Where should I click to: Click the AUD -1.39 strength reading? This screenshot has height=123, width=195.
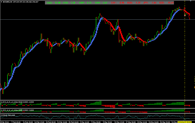tap(134, 3)
